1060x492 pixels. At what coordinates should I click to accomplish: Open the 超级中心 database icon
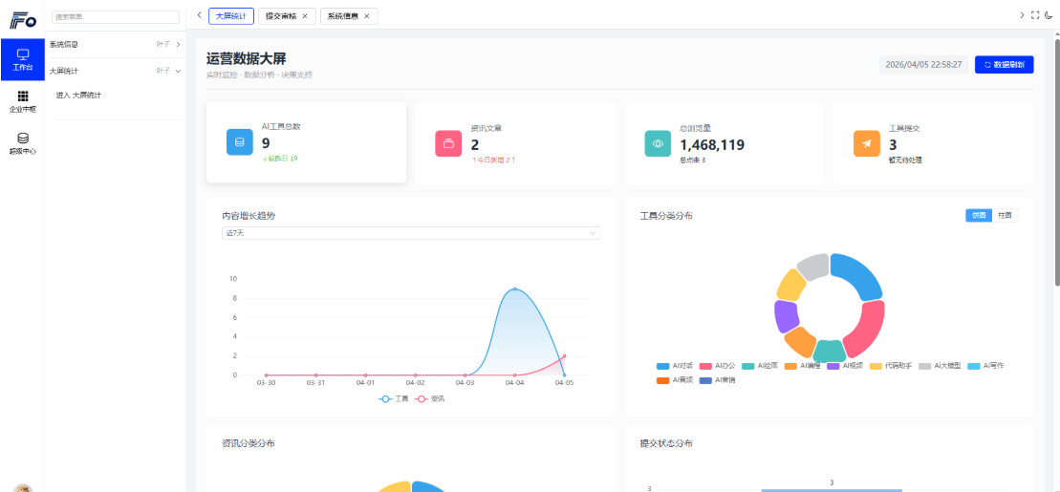click(22, 142)
